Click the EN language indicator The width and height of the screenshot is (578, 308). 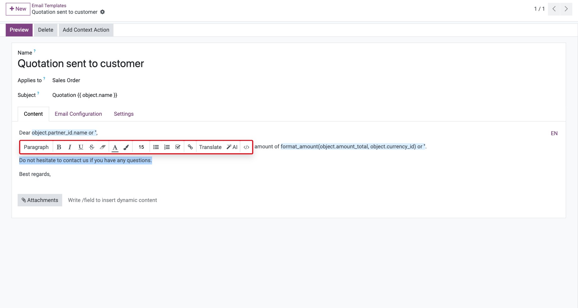pos(554,133)
